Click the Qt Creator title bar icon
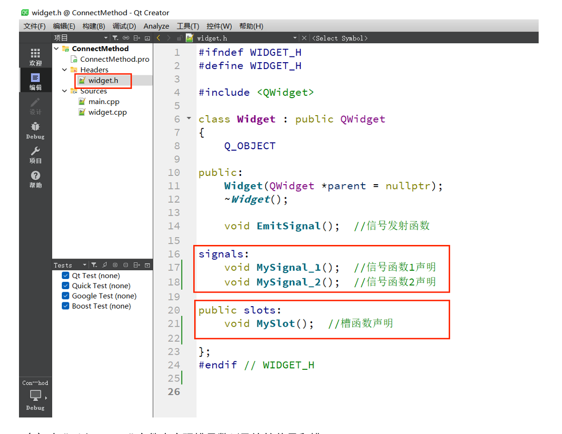This screenshot has width=562, height=434. coord(25,13)
